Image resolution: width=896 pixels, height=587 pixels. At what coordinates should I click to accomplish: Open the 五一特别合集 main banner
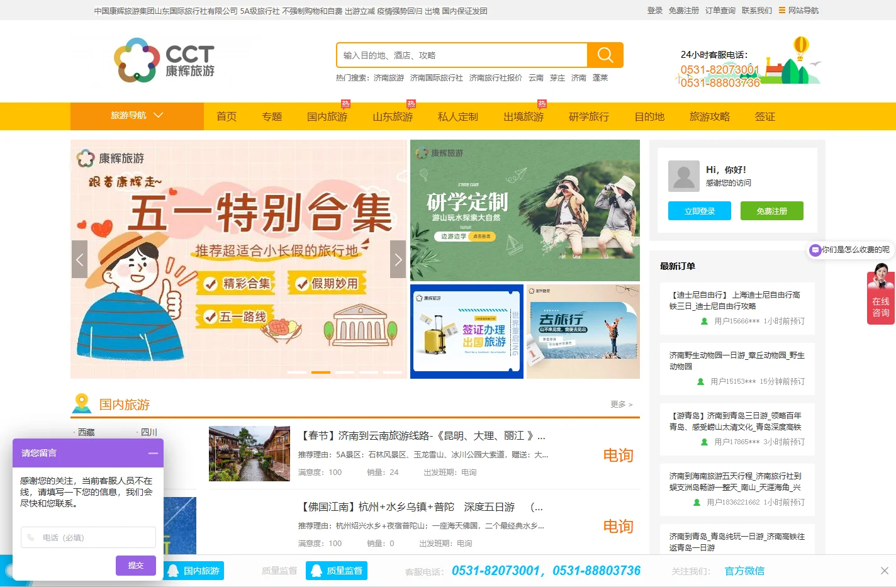click(x=238, y=259)
